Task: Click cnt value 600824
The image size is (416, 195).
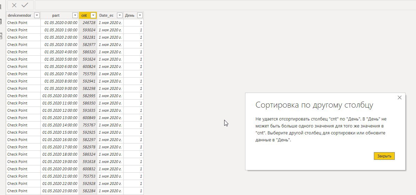Action: click(x=88, y=67)
